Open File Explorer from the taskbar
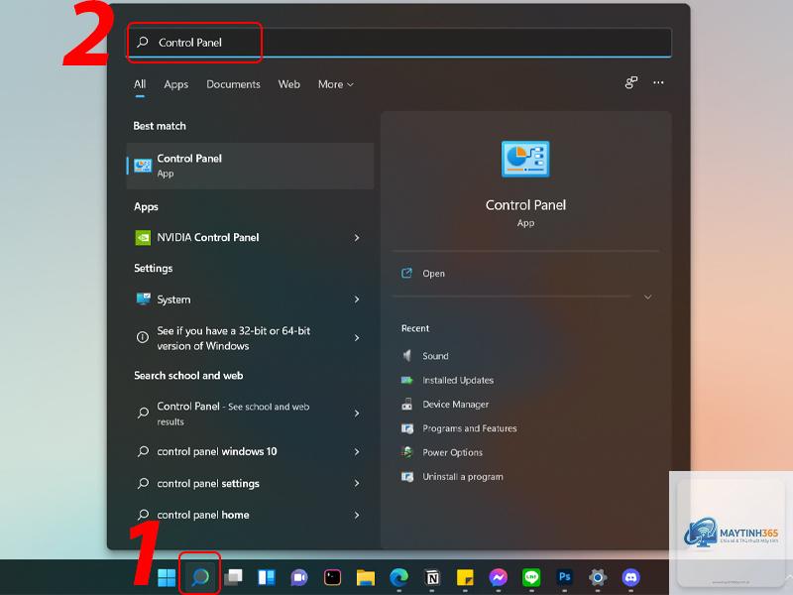 click(x=365, y=577)
